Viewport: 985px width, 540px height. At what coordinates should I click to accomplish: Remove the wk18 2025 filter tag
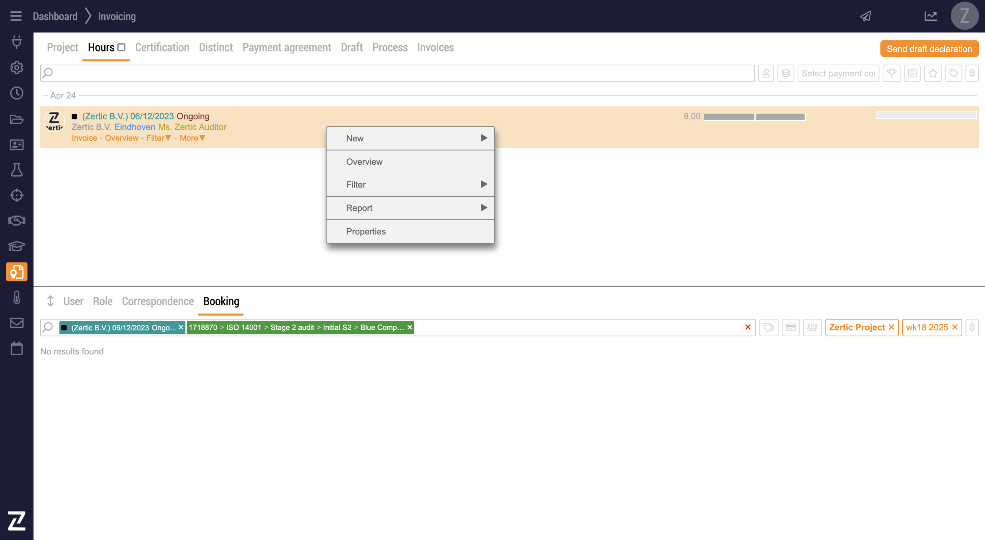click(955, 327)
